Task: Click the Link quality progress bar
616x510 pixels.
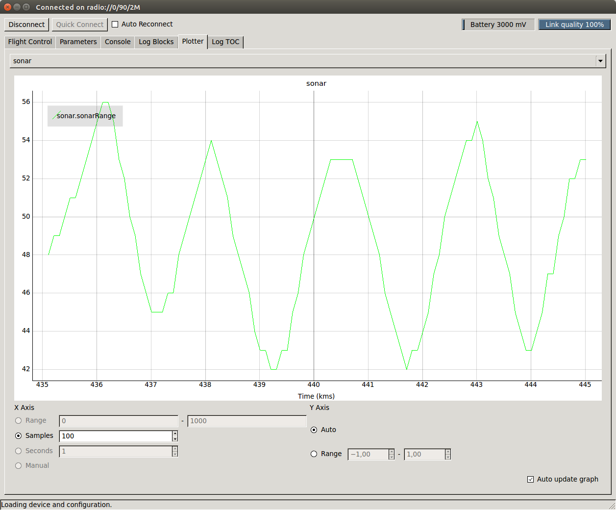Action: pyautogui.click(x=574, y=25)
